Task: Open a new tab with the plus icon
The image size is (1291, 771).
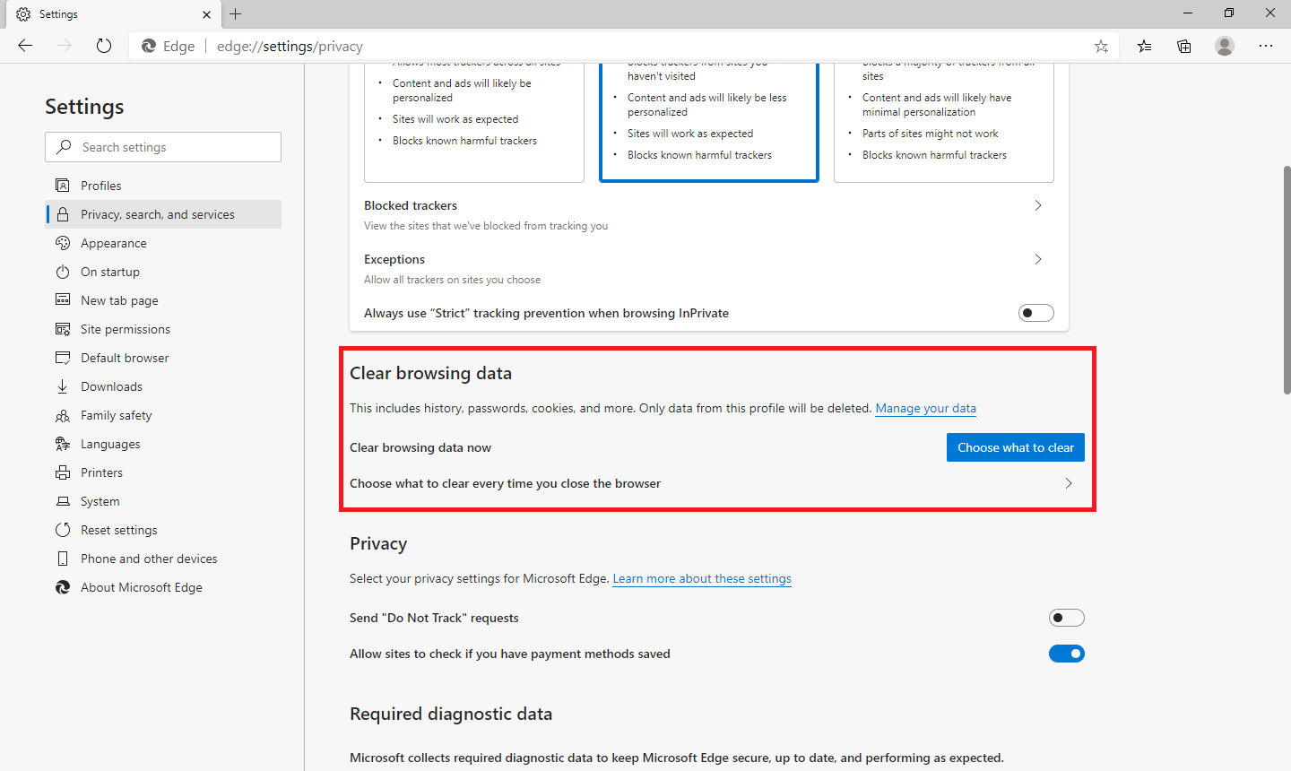Action: tap(236, 13)
